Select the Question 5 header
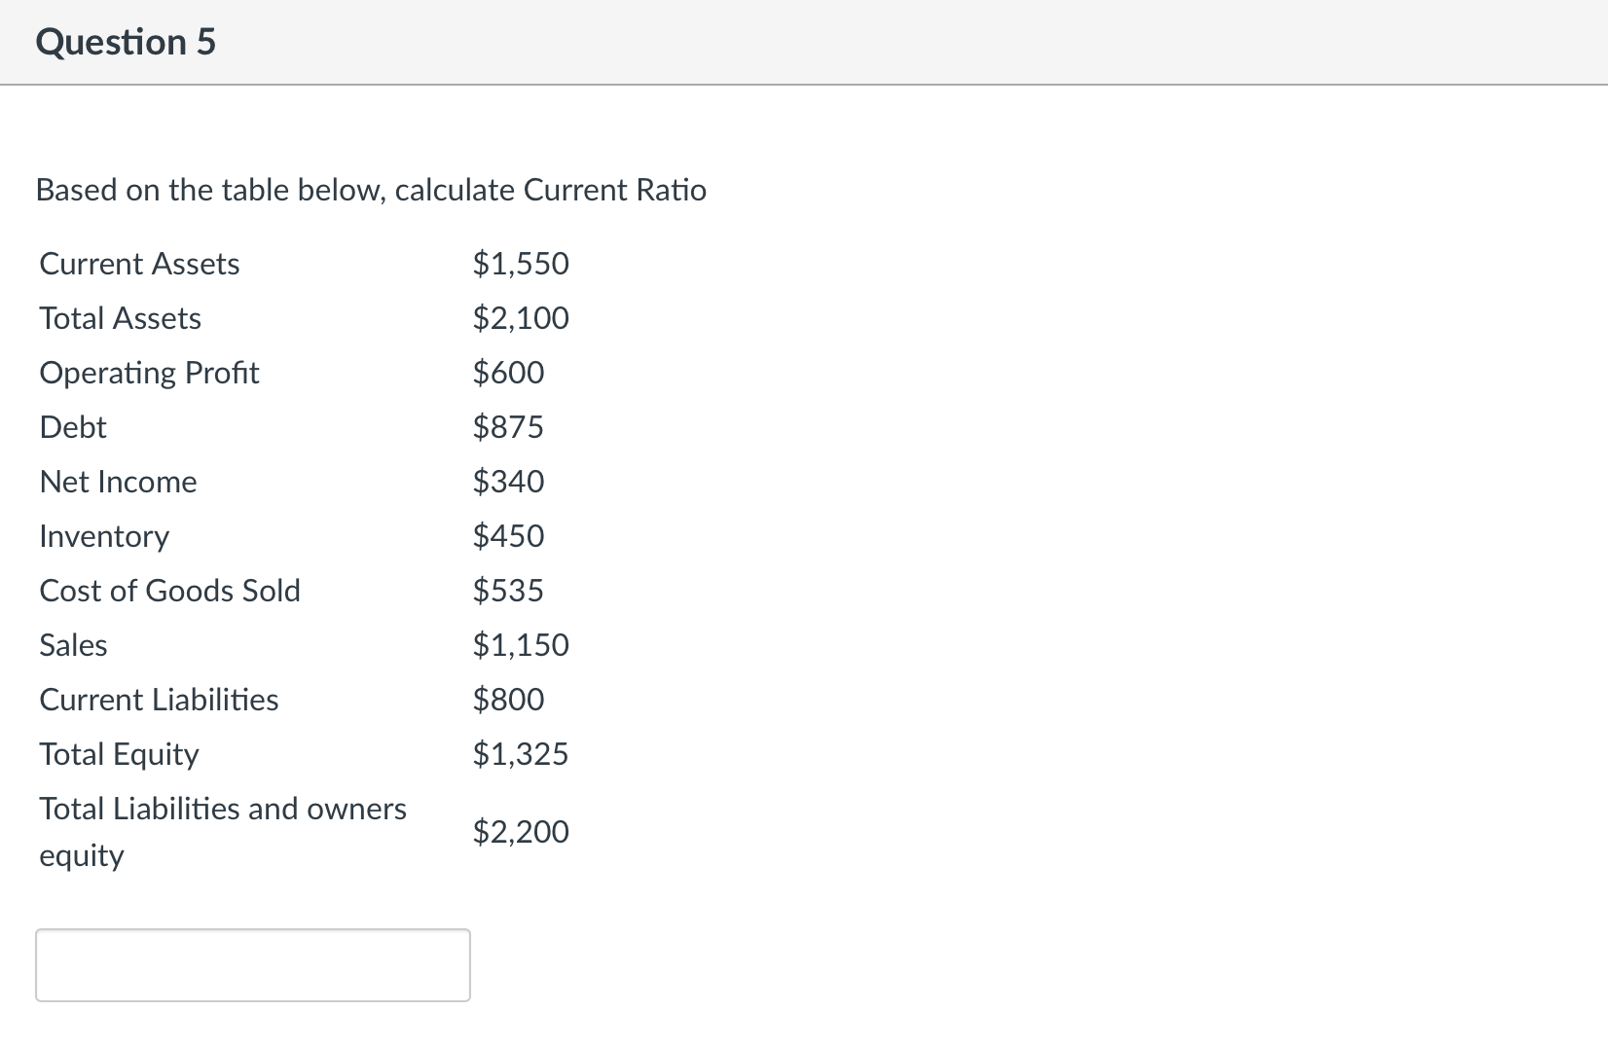Image resolution: width=1608 pixels, height=1047 pixels. (x=125, y=42)
